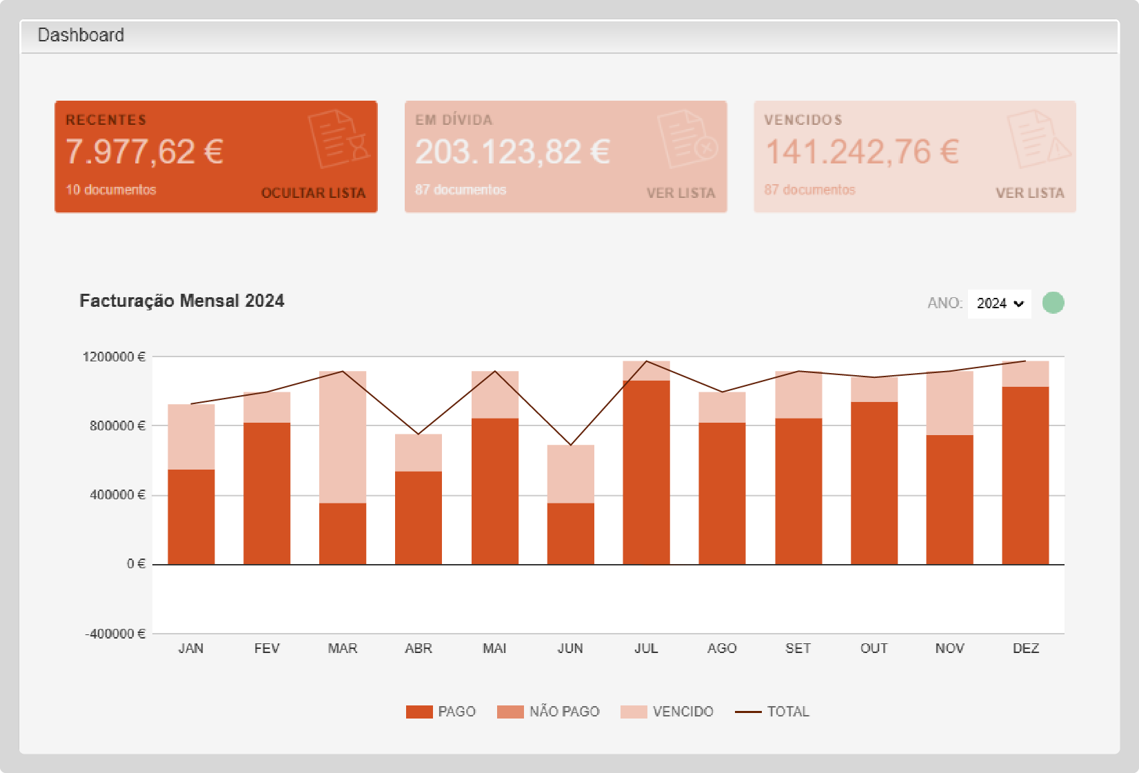This screenshot has height=773, width=1139.
Task: Toggle the VENCIDO series in chart legend
Action: 683,712
